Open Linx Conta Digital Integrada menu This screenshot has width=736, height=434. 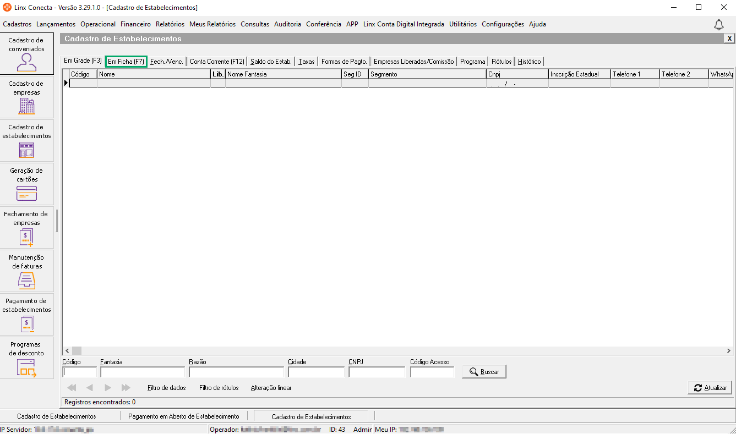coord(404,24)
